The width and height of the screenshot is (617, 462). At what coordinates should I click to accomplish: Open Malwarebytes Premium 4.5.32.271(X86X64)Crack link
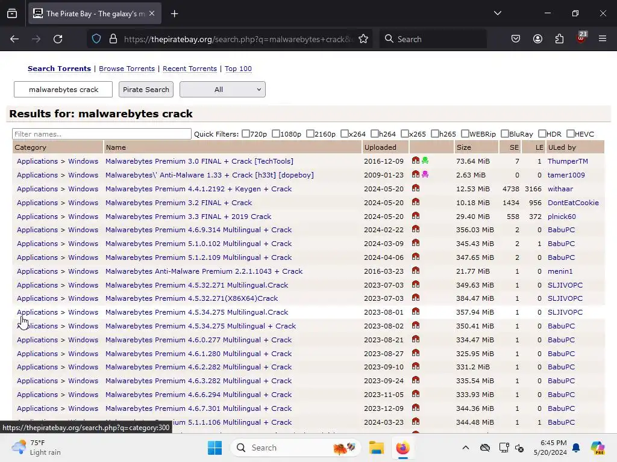point(192,298)
